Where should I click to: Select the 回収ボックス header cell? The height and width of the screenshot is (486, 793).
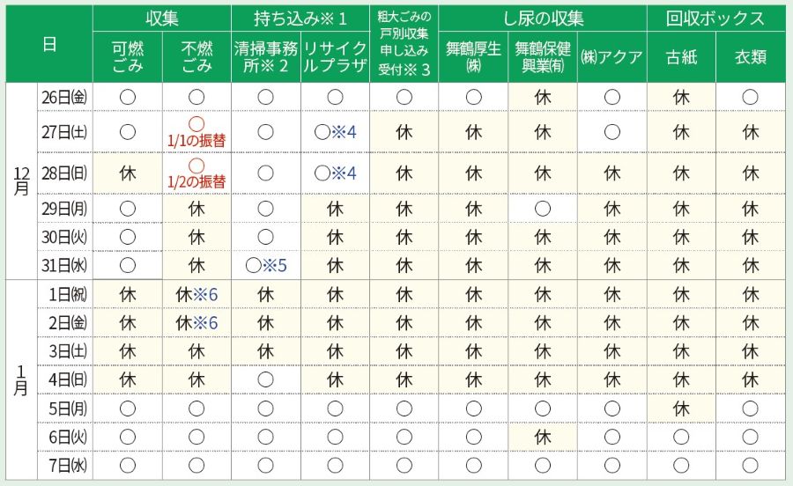coord(715,18)
